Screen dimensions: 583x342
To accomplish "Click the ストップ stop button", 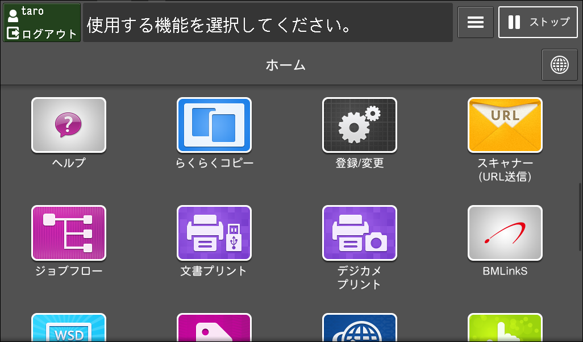I will pos(538,22).
